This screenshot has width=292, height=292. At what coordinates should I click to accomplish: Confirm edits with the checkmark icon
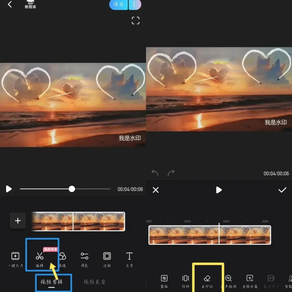(282, 190)
